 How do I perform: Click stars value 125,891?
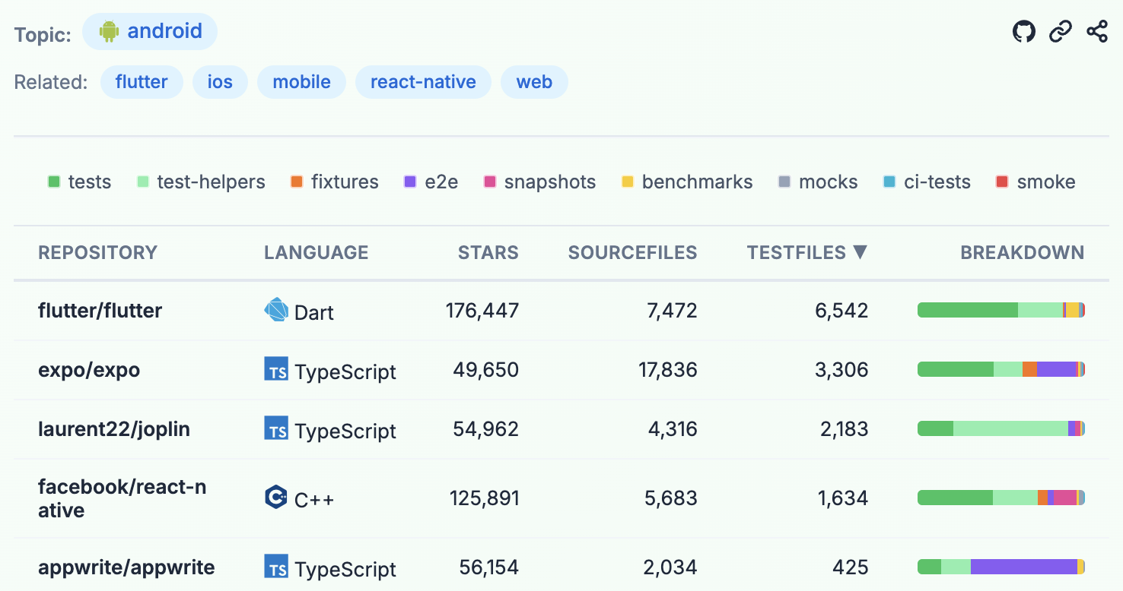[x=485, y=498]
